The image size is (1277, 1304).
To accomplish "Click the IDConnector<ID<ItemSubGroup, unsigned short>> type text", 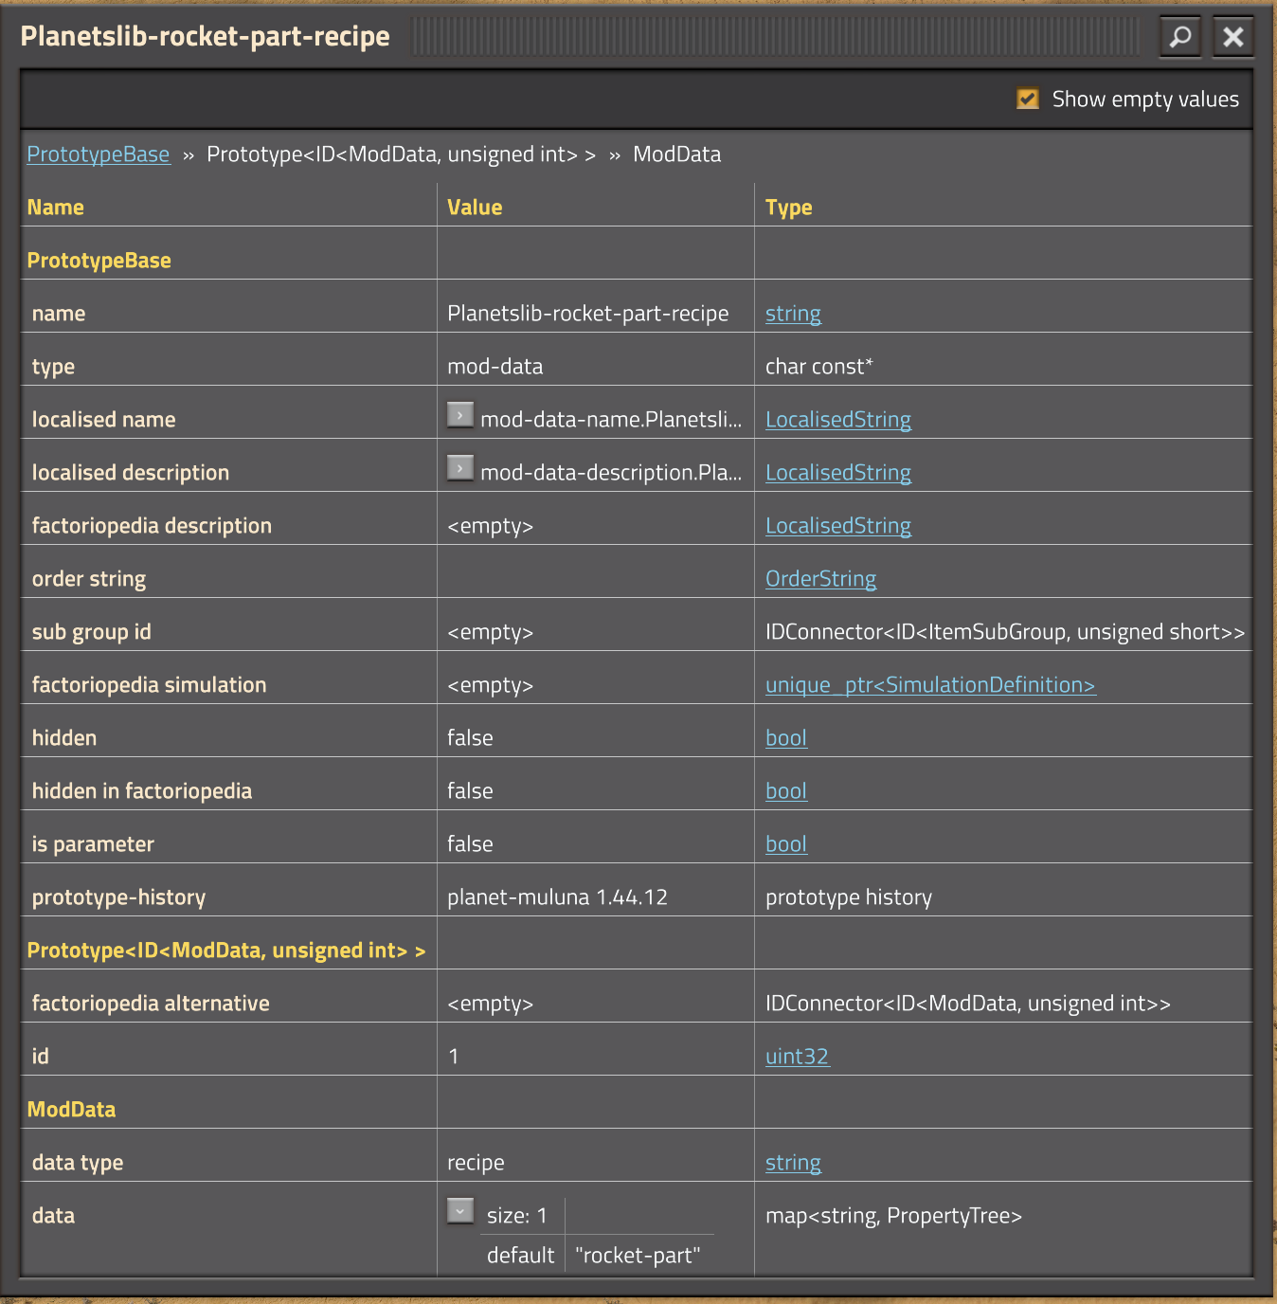I will [x=1005, y=632].
